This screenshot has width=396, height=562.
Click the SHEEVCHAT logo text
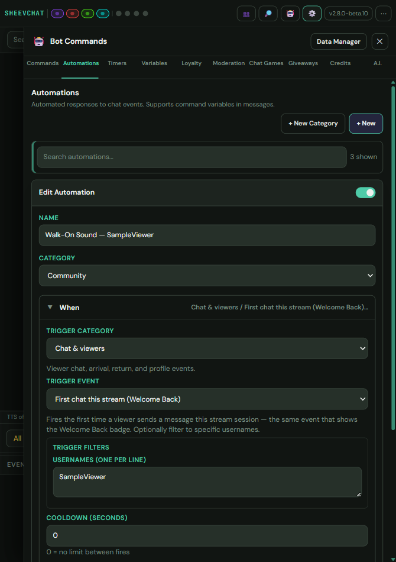pos(24,14)
